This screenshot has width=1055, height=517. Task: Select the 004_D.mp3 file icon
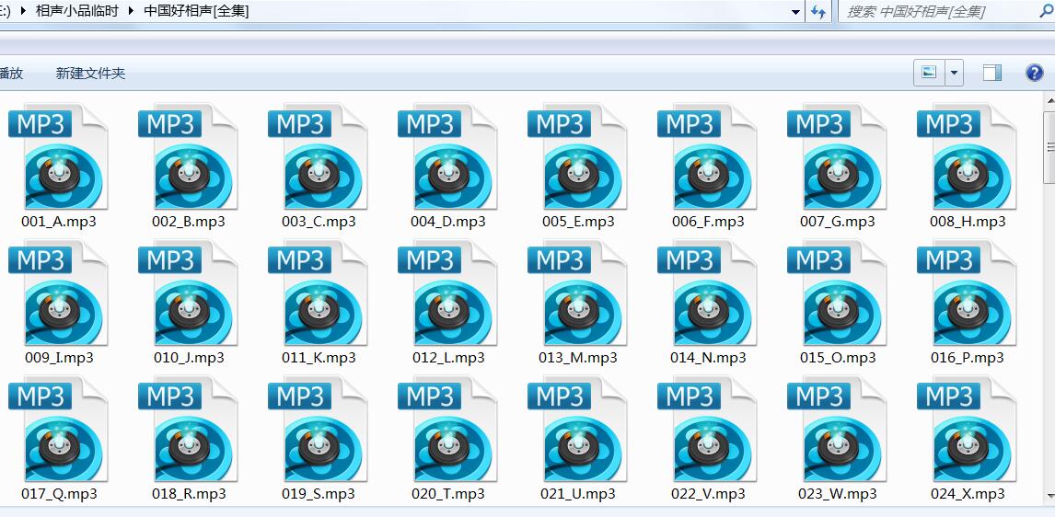(x=448, y=157)
